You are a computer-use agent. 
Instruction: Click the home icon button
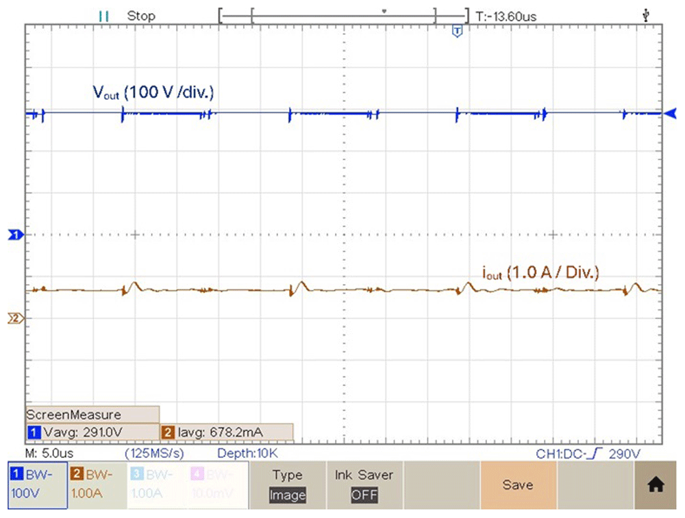click(x=656, y=485)
